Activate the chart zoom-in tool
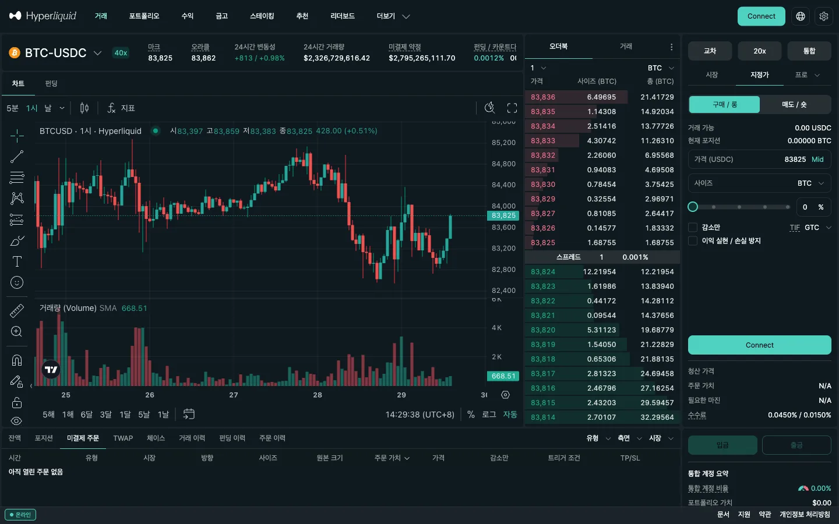Viewport: 839px width, 524px height. tap(17, 331)
